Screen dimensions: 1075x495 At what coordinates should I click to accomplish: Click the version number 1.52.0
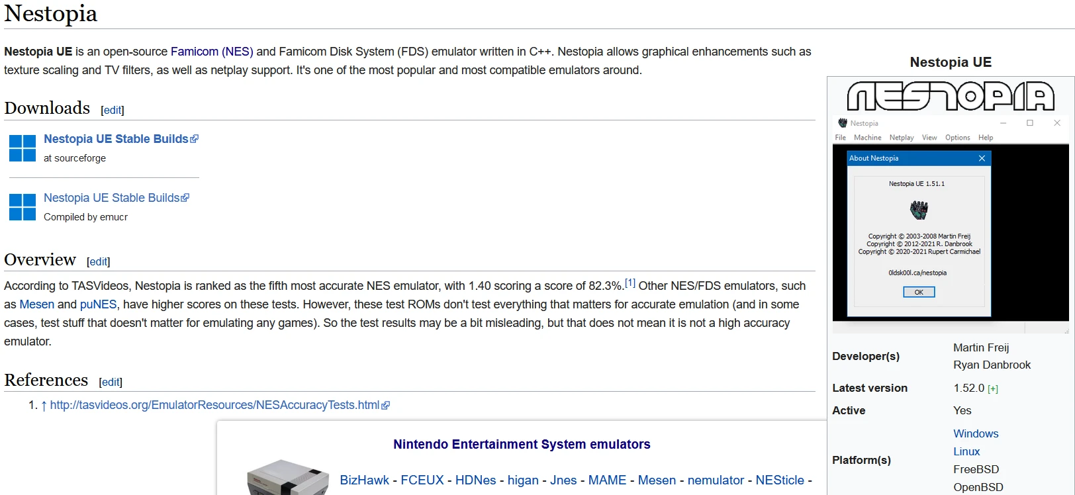point(969,388)
